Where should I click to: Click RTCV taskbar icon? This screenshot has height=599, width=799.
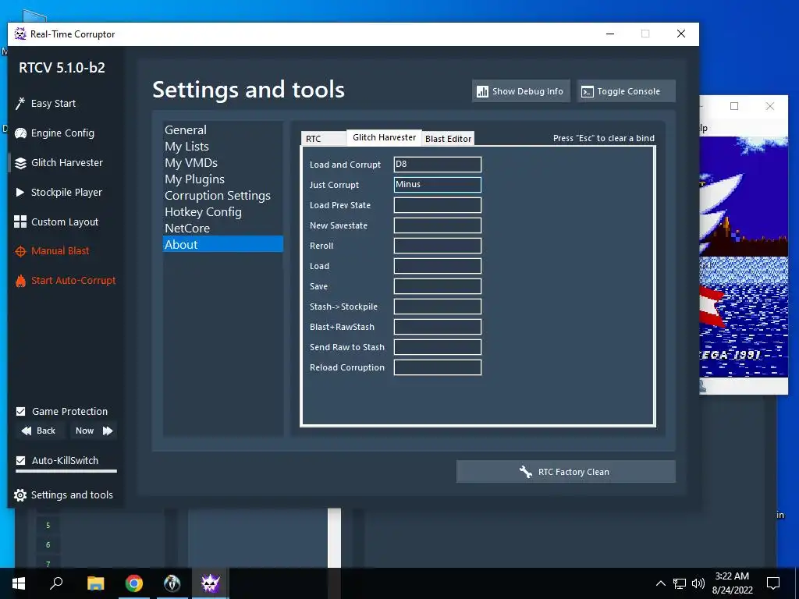pos(211,583)
